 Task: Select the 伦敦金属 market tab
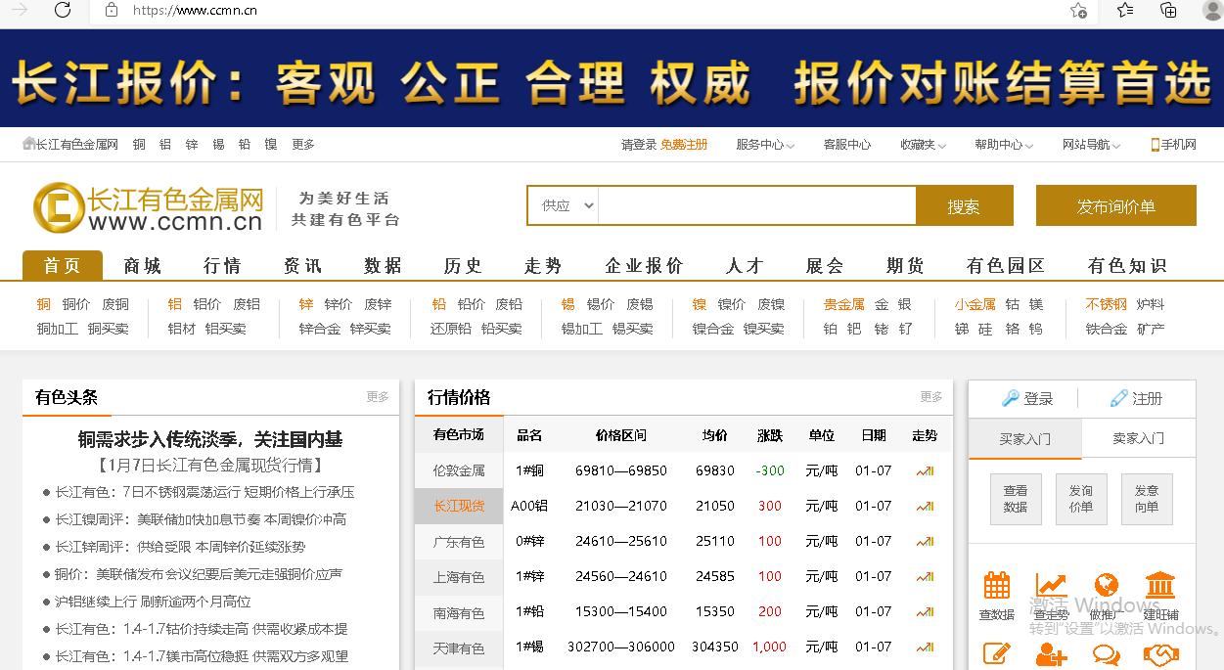tap(459, 470)
